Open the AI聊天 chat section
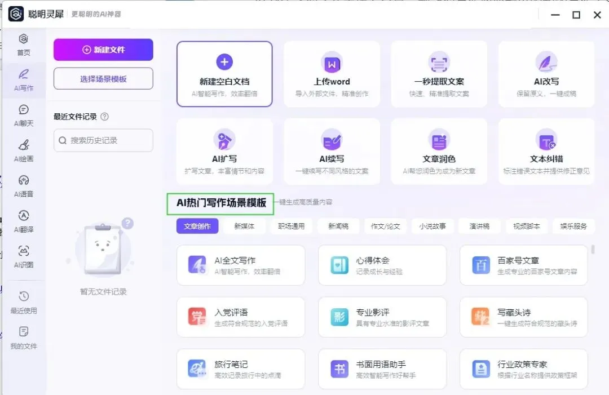Screen dimensions: 609x395 23,116
